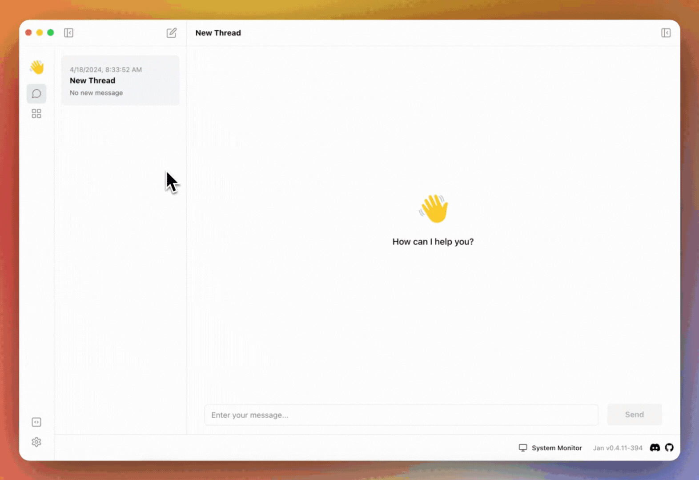Open the GitHub repository icon
The image size is (699, 480).
pos(669,448)
